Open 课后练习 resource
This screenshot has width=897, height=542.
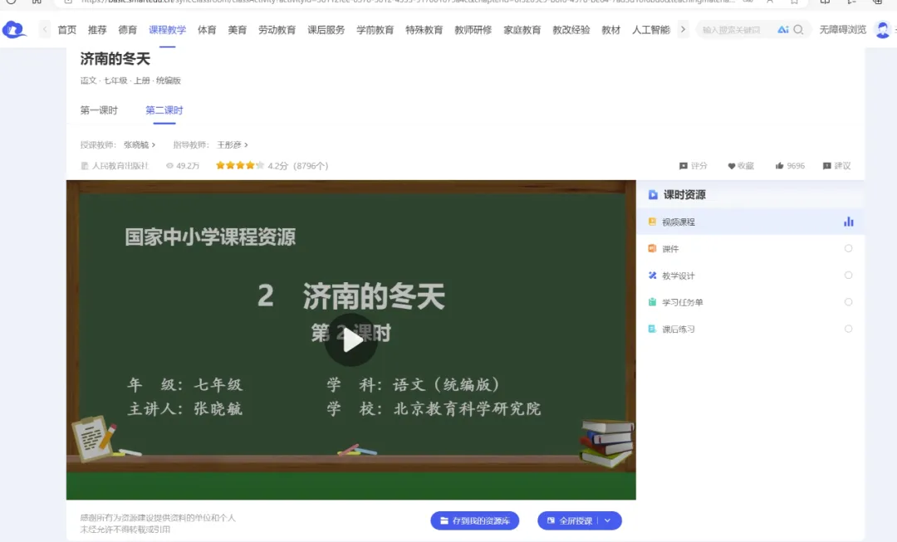tap(750, 330)
